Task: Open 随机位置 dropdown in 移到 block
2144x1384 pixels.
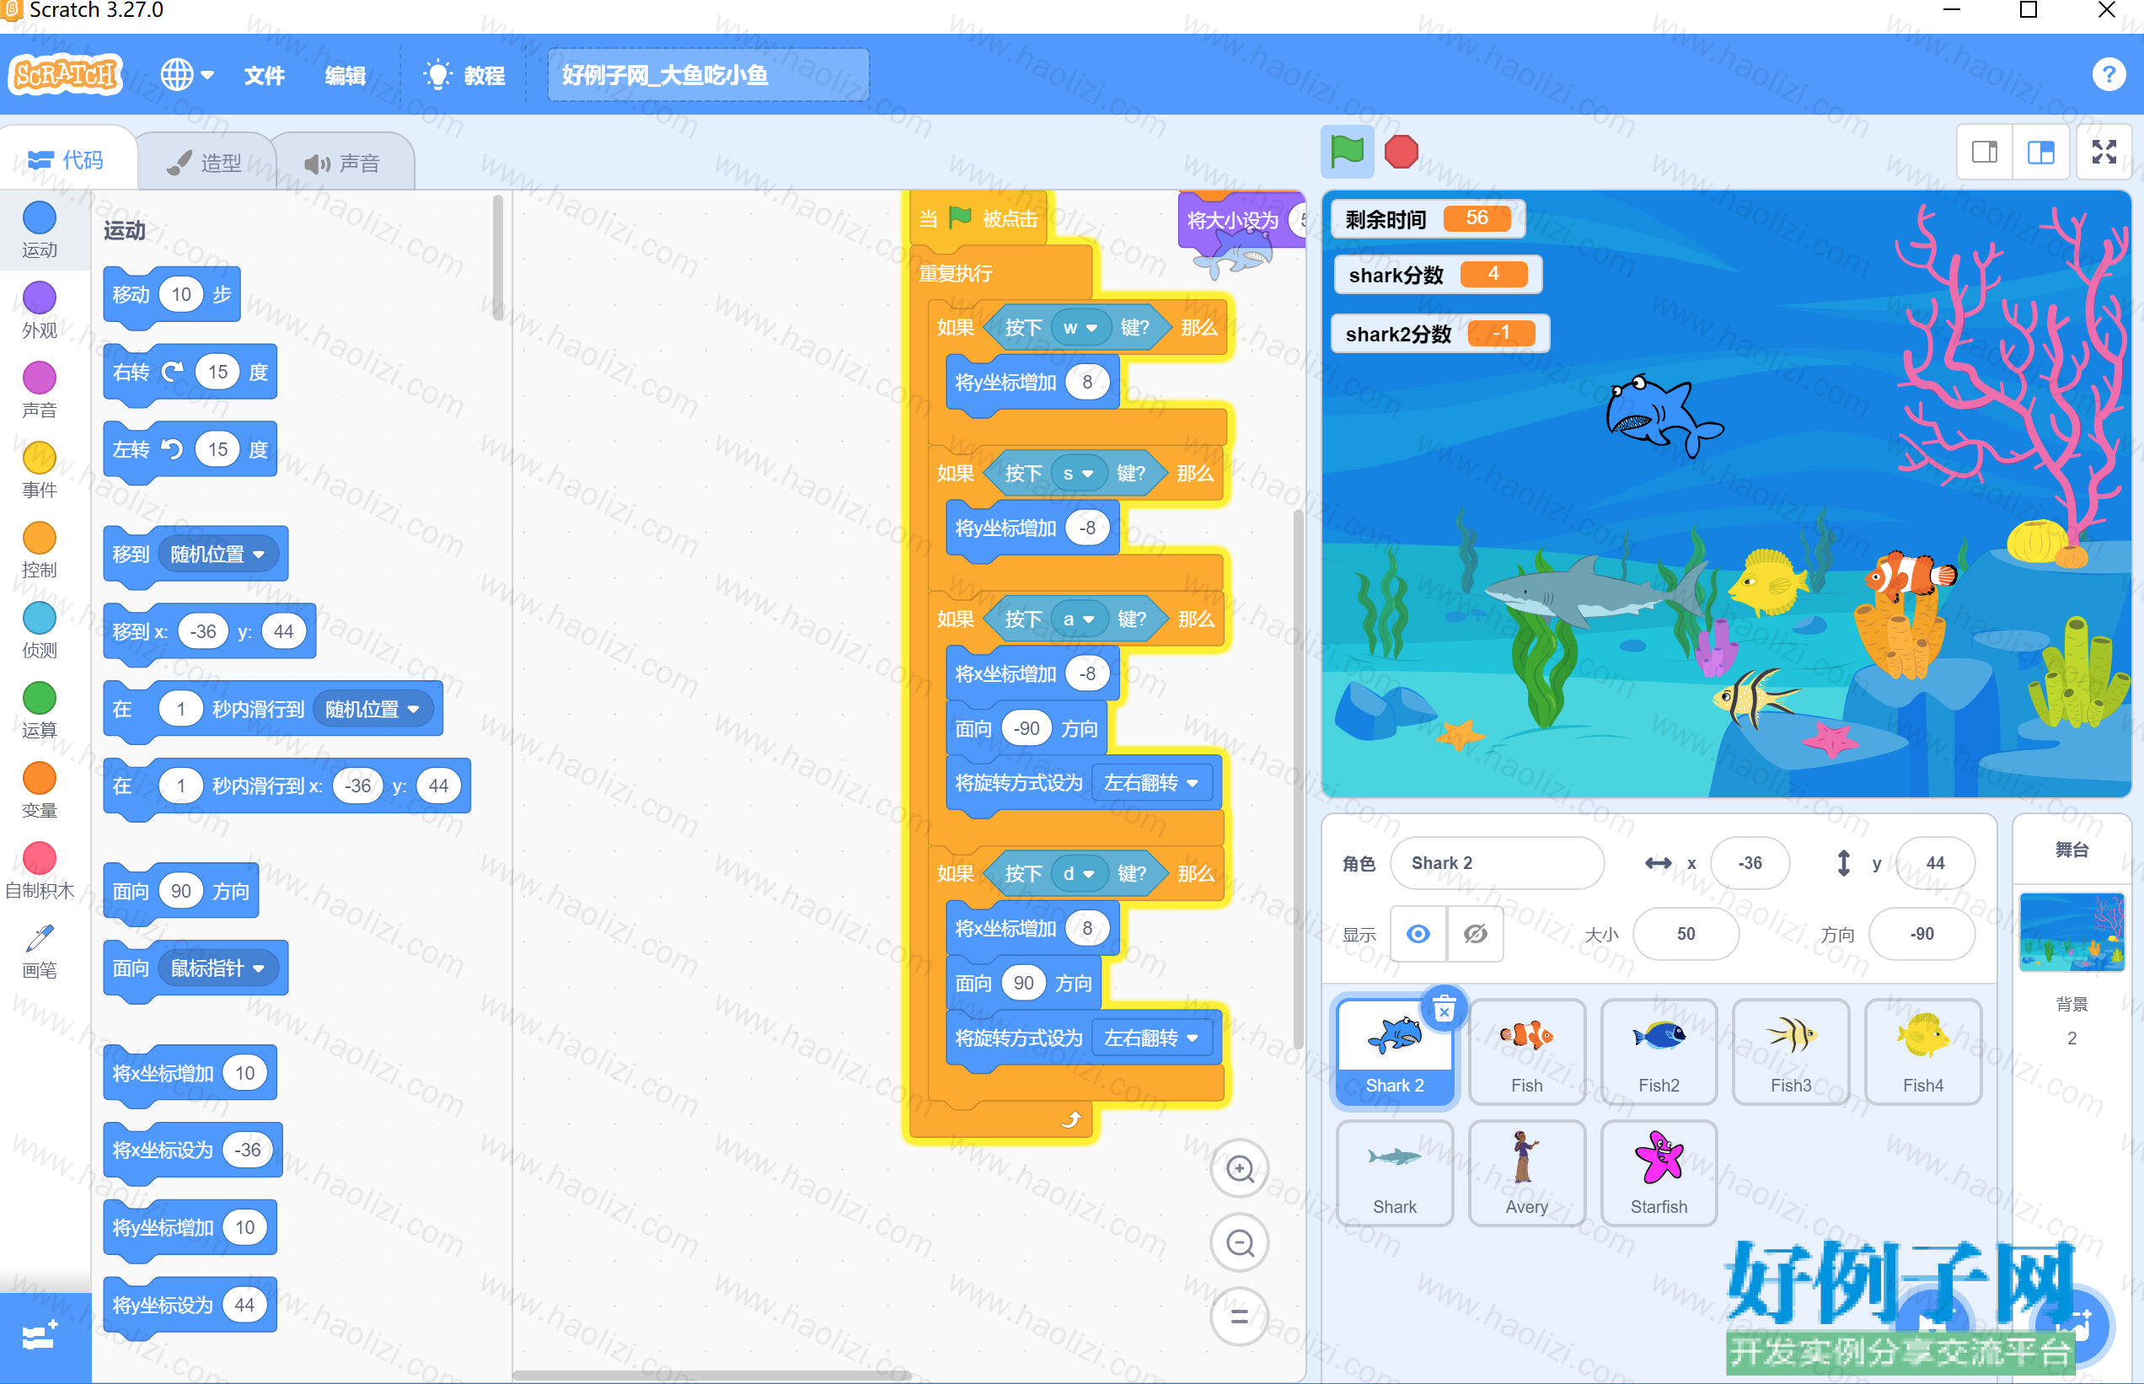Action: pyautogui.click(x=217, y=554)
